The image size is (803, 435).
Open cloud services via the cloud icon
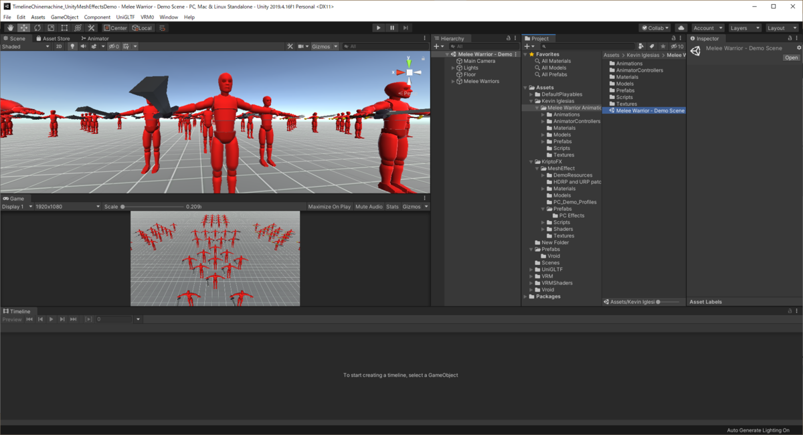point(681,28)
